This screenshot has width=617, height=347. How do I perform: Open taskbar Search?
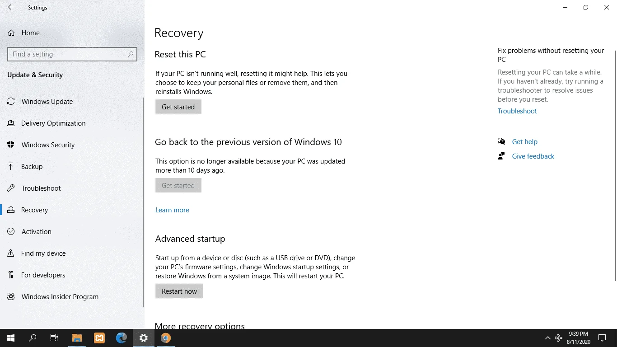33,338
